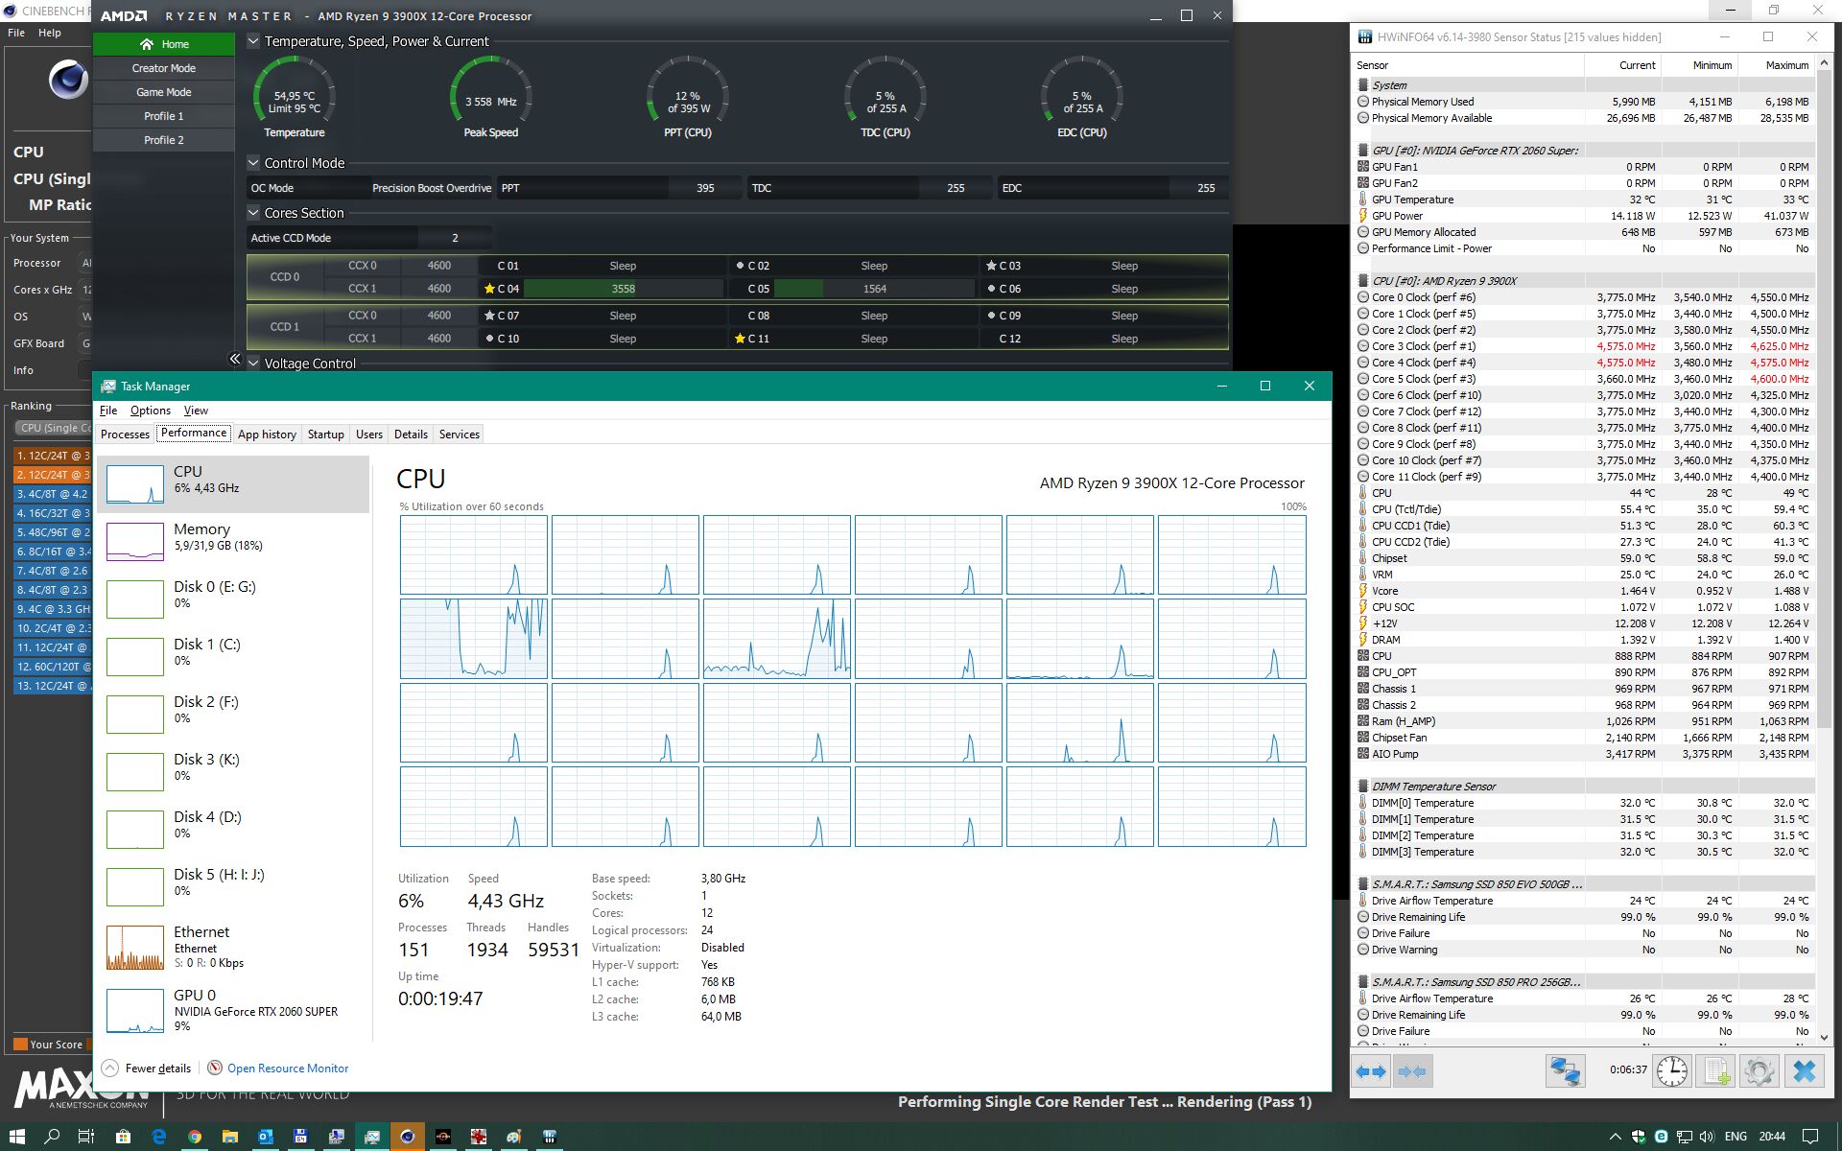
Task: Open Windows Start menu
Action: 17,1137
